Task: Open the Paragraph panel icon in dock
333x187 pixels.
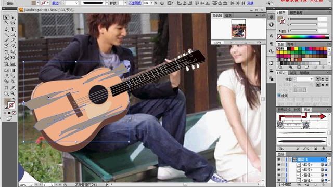Action: [x=271, y=44]
